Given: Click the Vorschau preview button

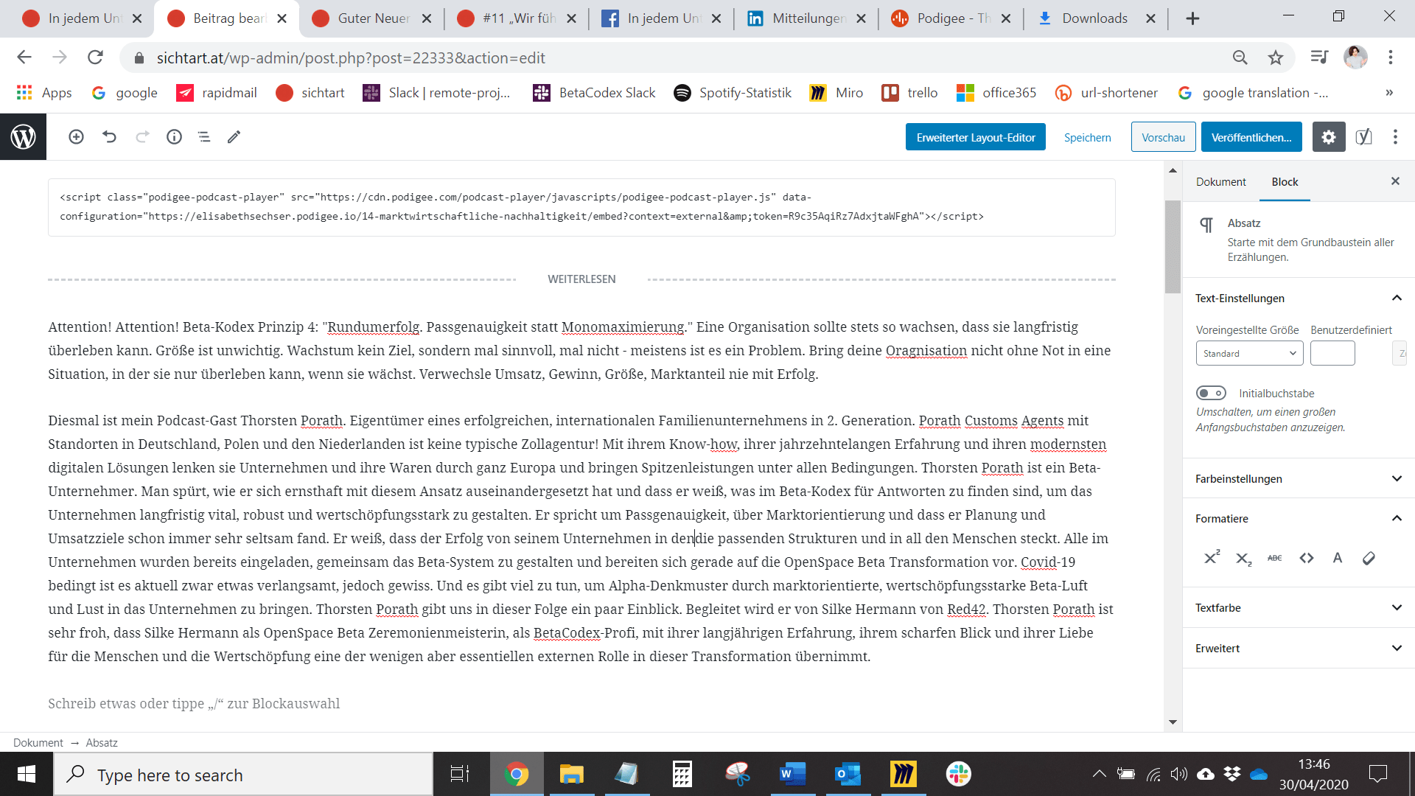Looking at the screenshot, I should (1163, 137).
